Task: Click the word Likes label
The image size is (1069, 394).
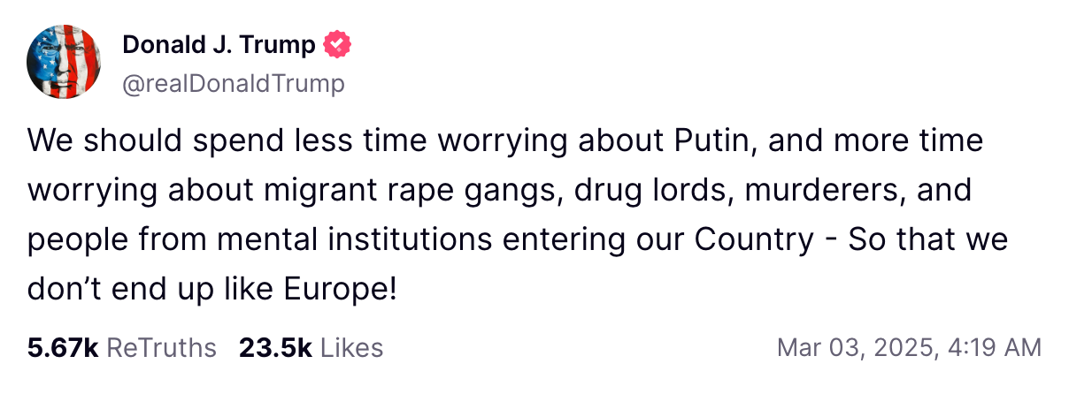Action: point(351,348)
